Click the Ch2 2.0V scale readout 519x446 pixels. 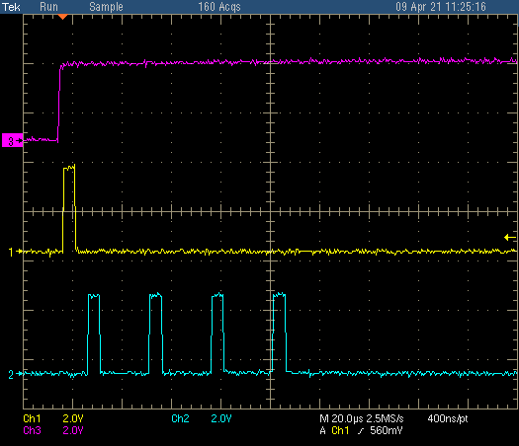tap(202, 418)
